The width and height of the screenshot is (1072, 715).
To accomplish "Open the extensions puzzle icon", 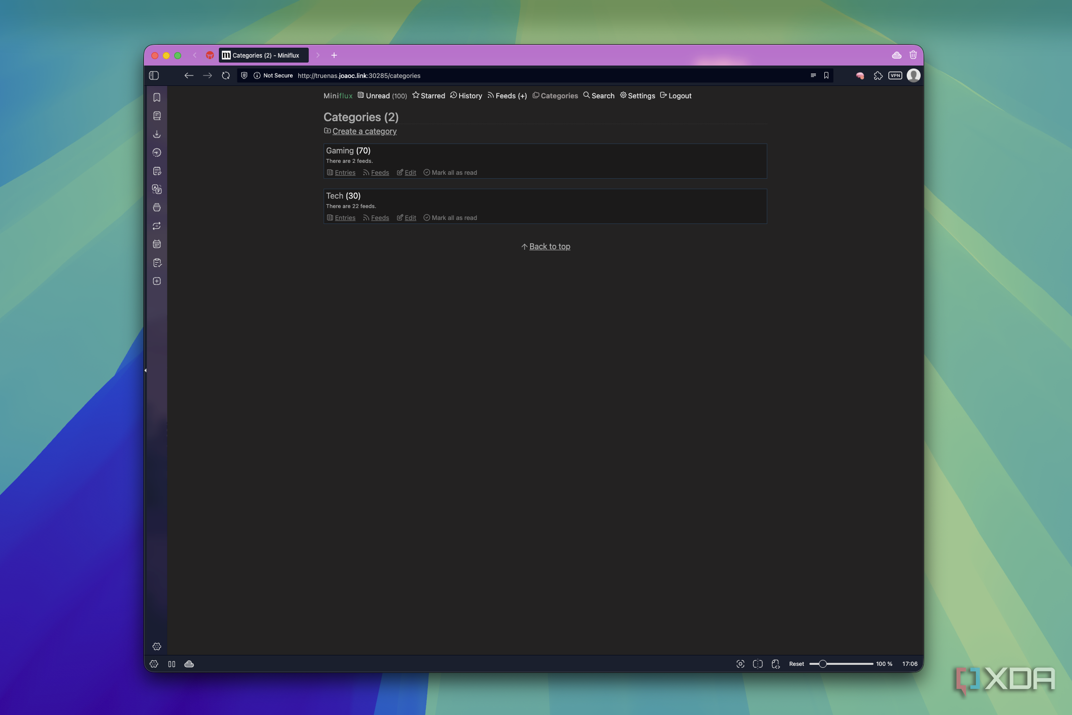I will [x=878, y=75].
